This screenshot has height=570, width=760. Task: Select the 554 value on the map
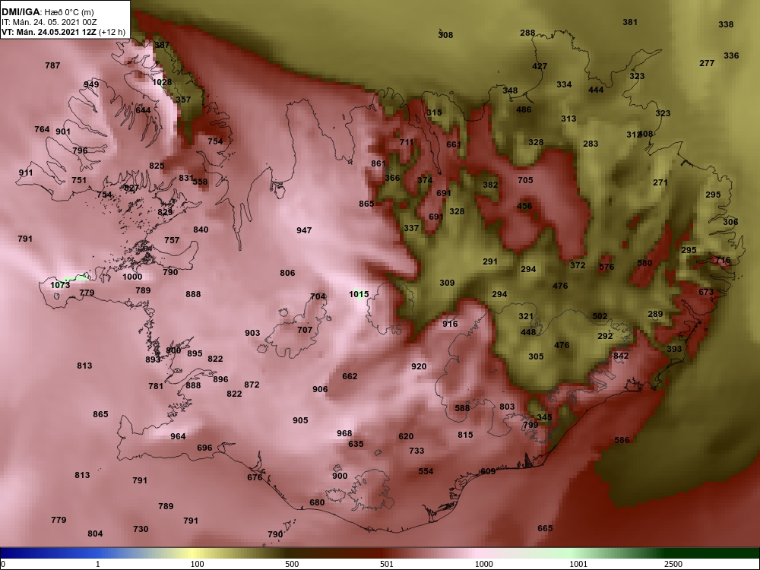click(426, 471)
